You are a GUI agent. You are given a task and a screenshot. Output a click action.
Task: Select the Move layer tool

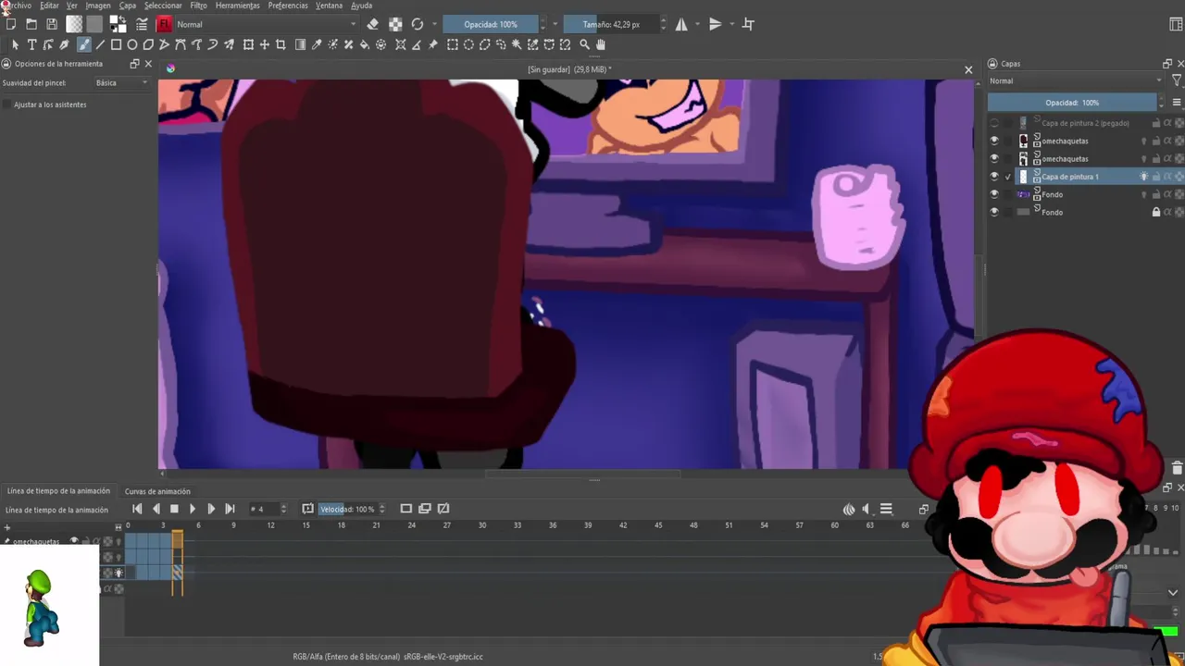(x=264, y=44)
